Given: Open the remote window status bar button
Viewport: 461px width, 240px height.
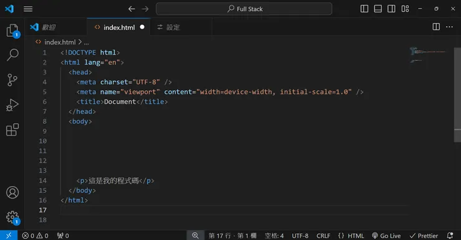Looking at the screenshot, I should pyautogui.click(x=9, y=235).
